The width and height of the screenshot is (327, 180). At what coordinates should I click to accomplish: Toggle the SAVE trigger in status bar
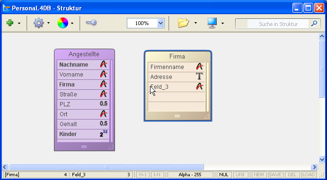point(275,175)
